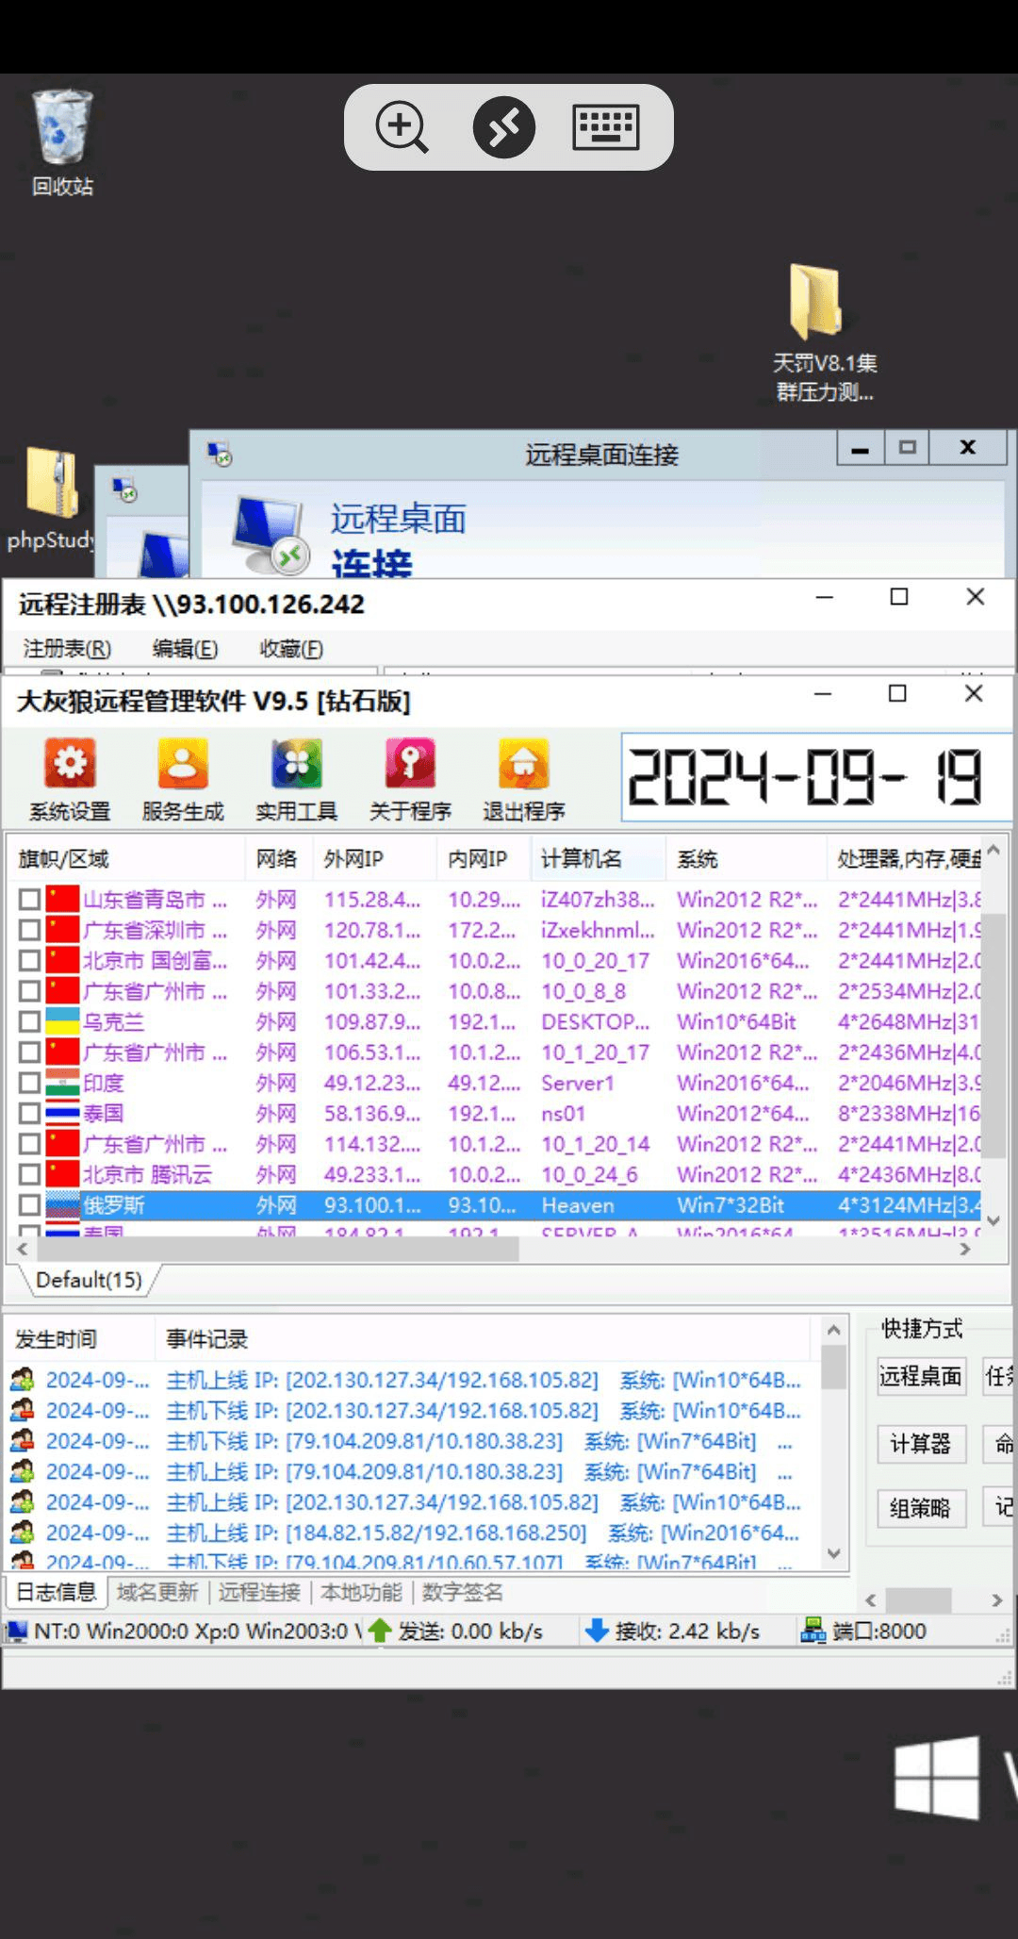1018x1939 pixels.
Task: Open the 系统设置 gear icon
Action: [70, 764]
